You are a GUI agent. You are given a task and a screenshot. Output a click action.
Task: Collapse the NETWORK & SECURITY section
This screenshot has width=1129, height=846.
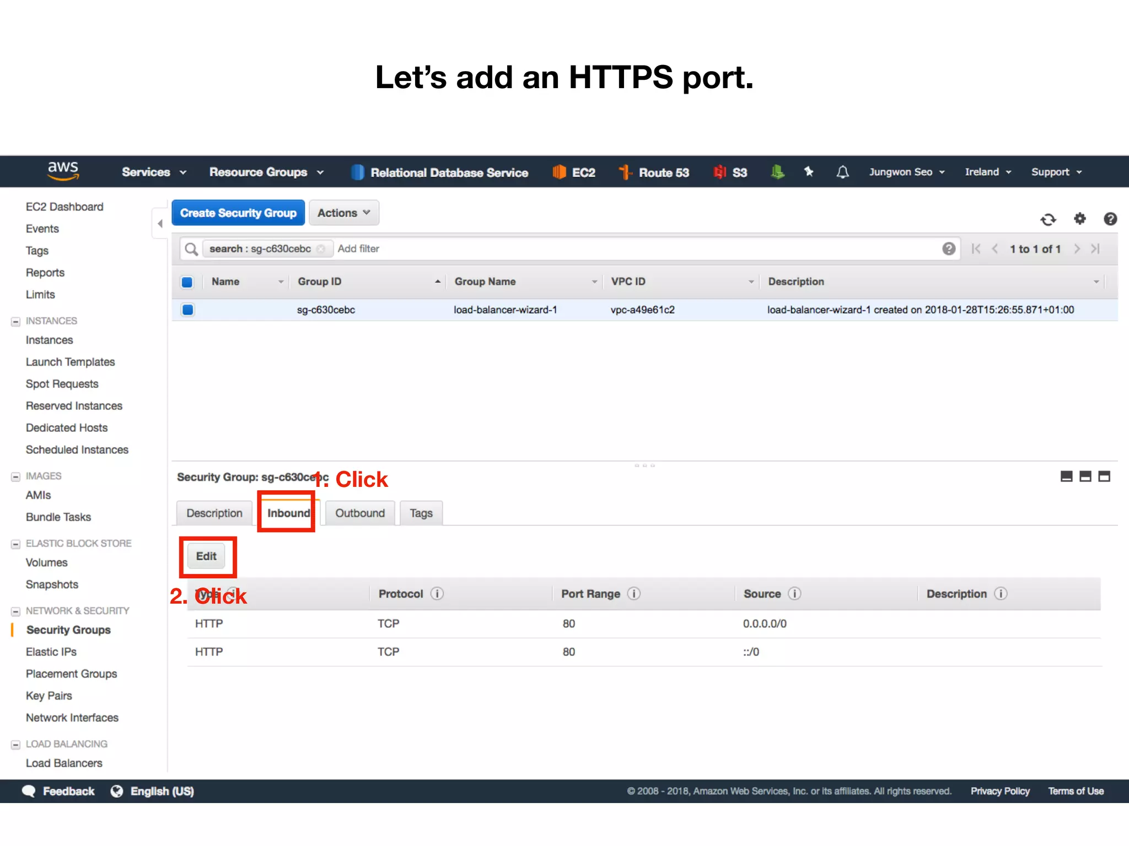[x=15, y=611]
